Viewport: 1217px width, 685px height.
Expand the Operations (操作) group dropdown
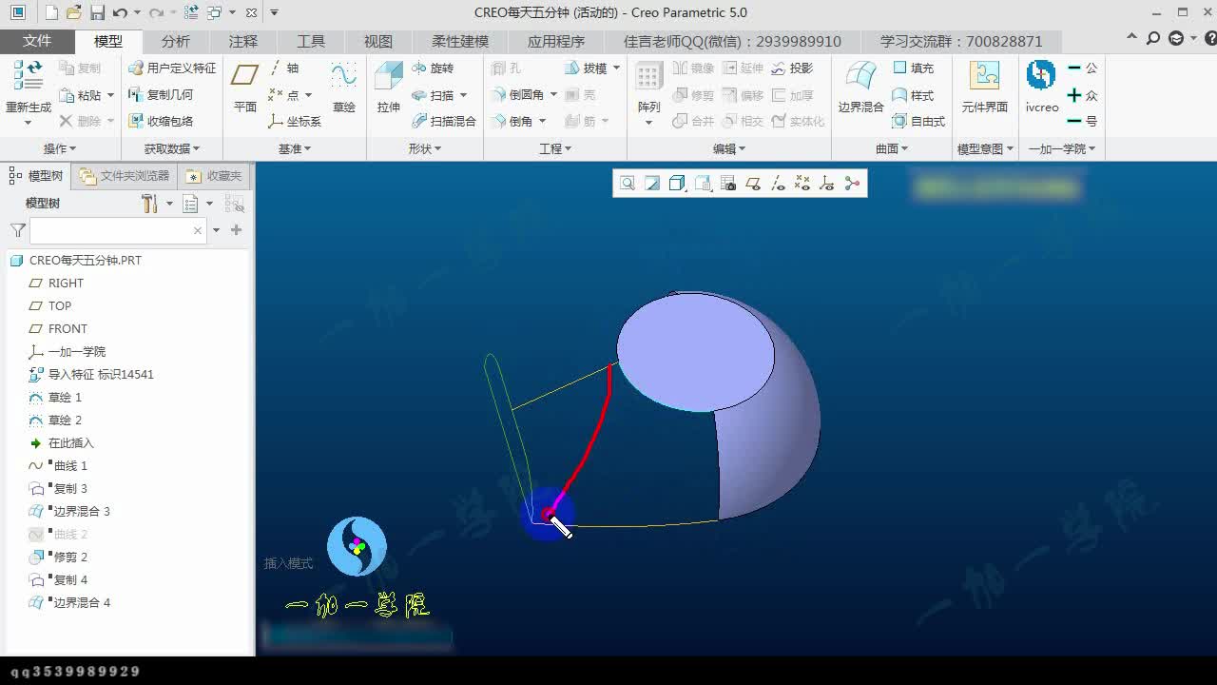60,148
